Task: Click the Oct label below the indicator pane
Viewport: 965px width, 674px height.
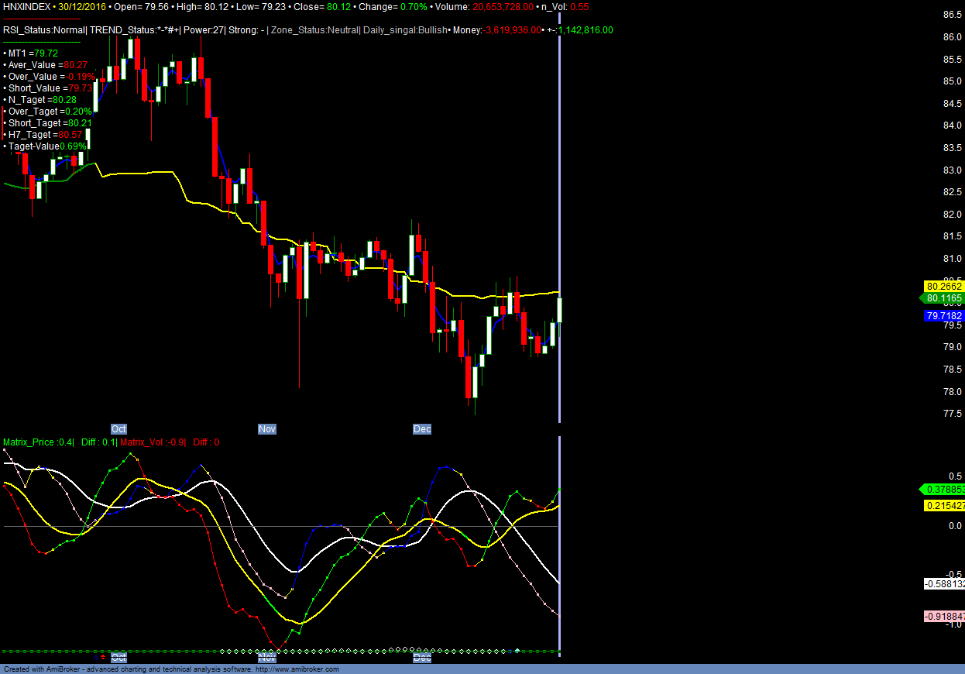Action: (118, 658)
